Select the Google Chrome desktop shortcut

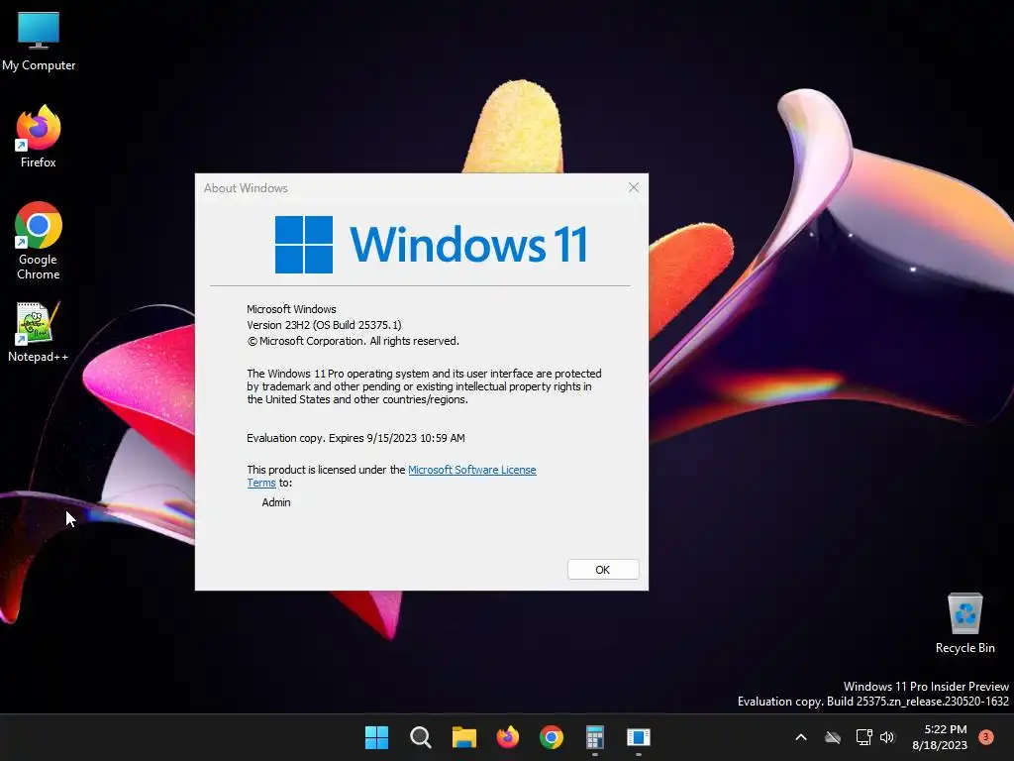point(39,241)
